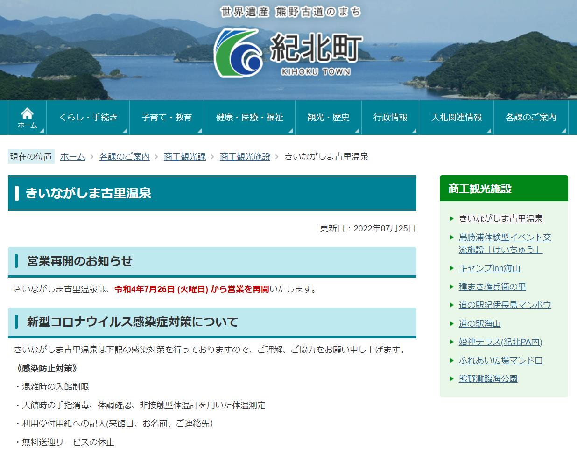This screenshot has width=577, height=455.
Task: Open the 各課のご案内 navigation menu
Action: tap(531, 118)
